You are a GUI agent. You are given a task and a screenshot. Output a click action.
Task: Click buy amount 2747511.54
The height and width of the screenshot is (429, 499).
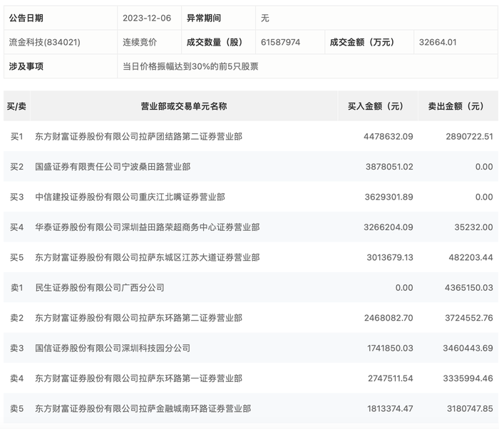[391, 378]
